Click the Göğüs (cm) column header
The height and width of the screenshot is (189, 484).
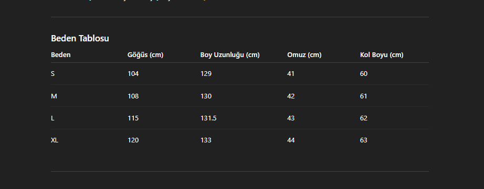pos(145,55)
